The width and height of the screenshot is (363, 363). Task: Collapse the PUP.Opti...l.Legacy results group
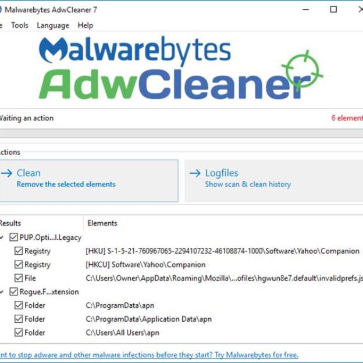click(x=2, y=237)
